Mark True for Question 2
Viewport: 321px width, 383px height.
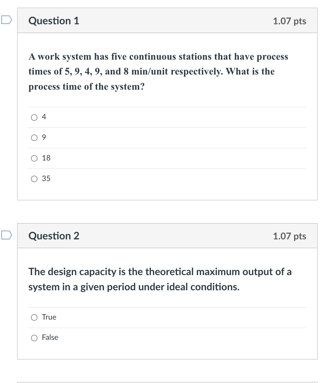(34, 317)
